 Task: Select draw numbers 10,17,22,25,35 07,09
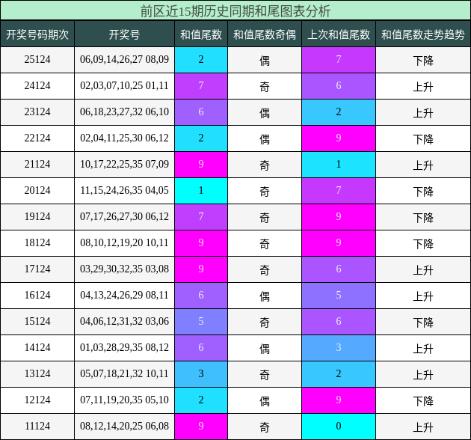coord(124,164)
